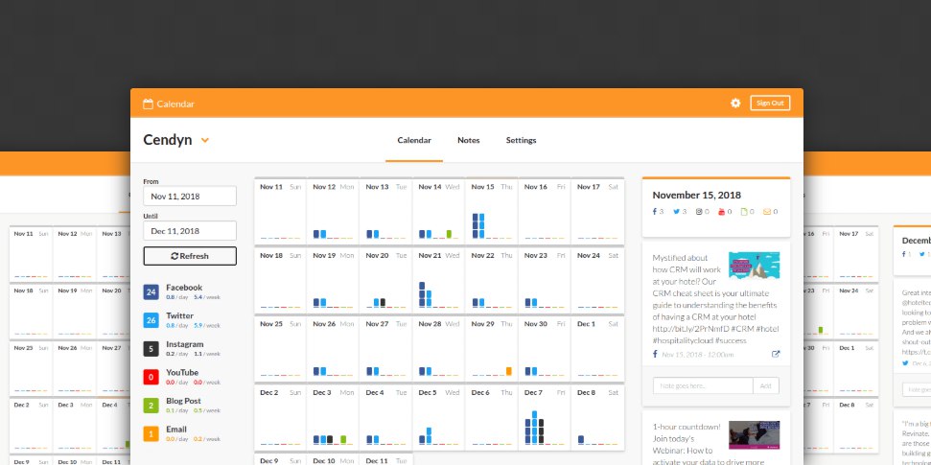Click the YouTube label in sidebar
Viewport: 931px width, 465px height.
[x=182, y=373]
